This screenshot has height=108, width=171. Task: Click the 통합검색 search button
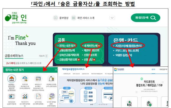(x=145, y=18)
